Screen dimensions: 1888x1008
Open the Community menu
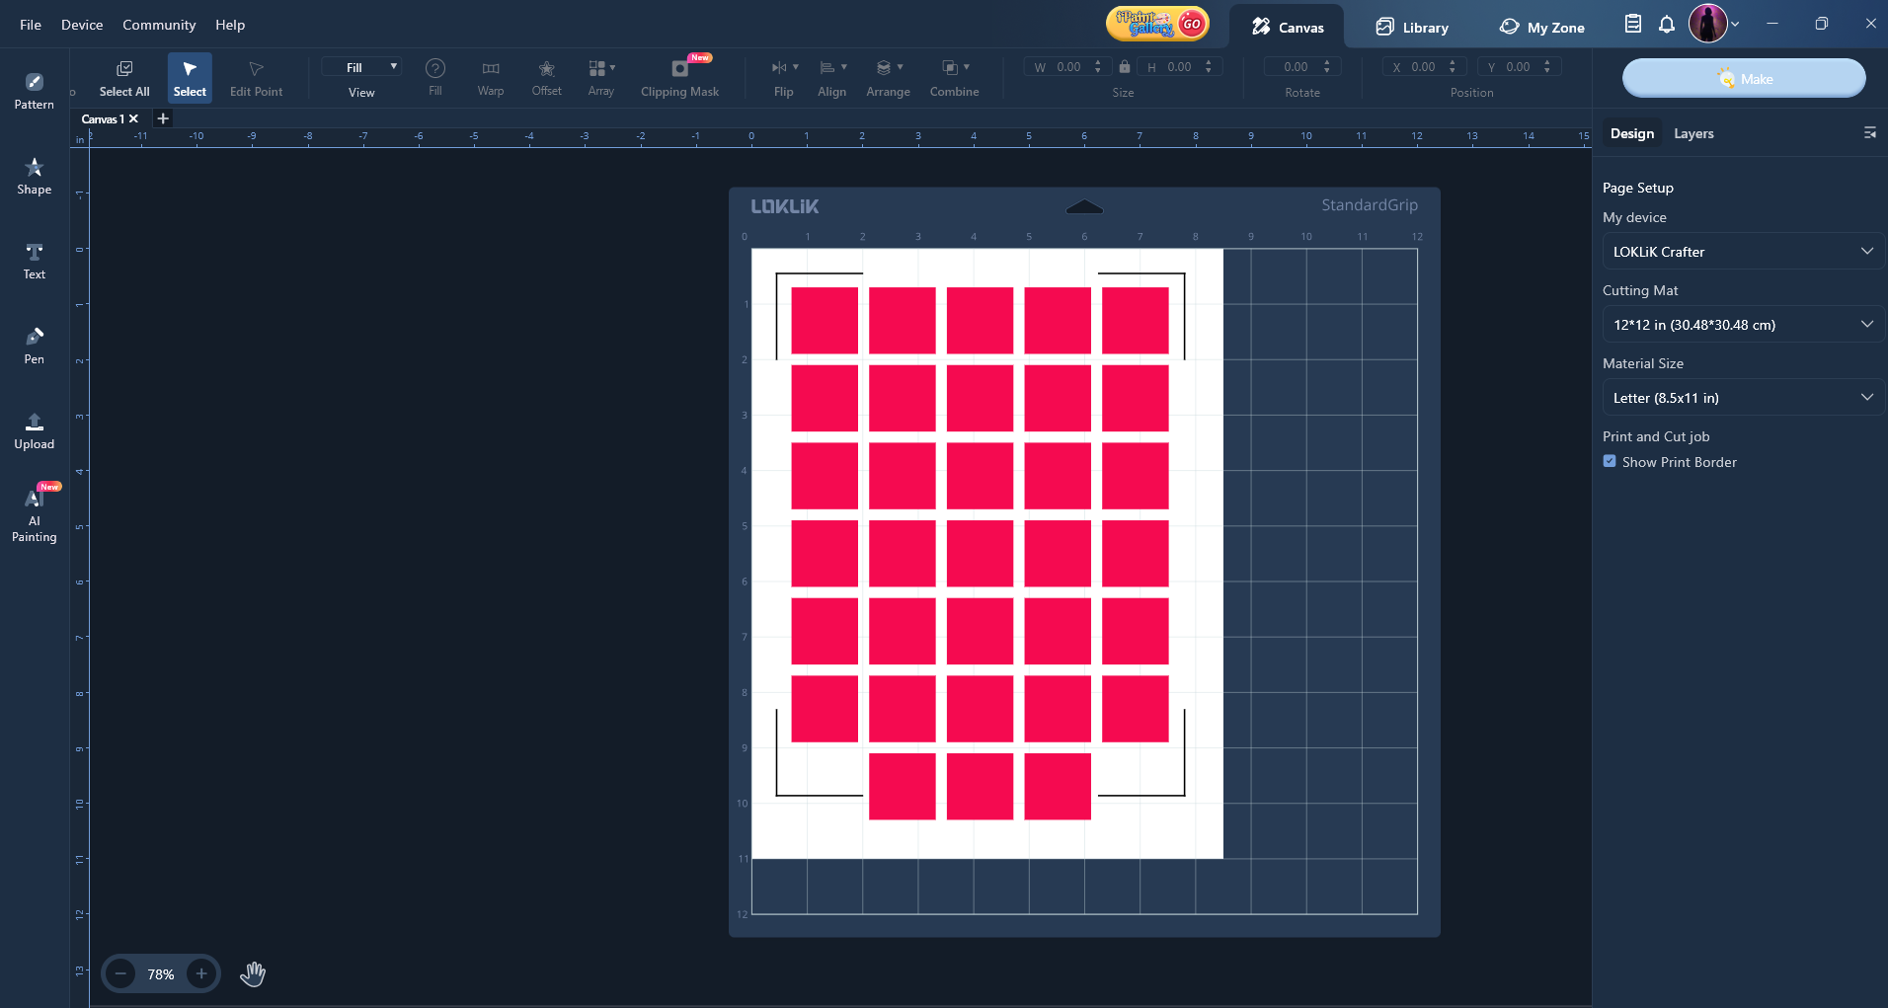[159, 25]
